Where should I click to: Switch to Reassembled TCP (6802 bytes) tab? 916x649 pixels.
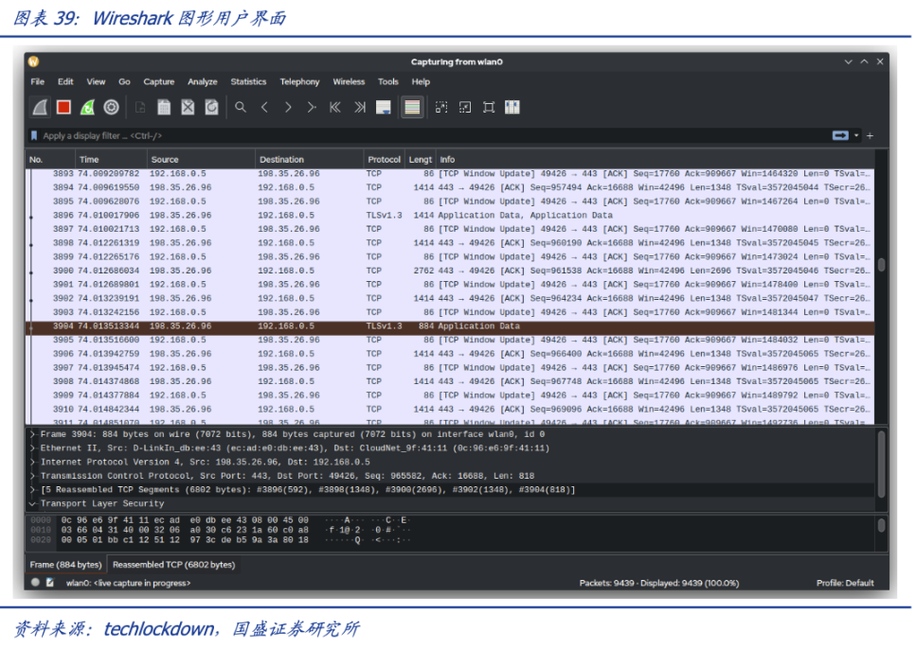pyautogui.click(x=173, y=565)
